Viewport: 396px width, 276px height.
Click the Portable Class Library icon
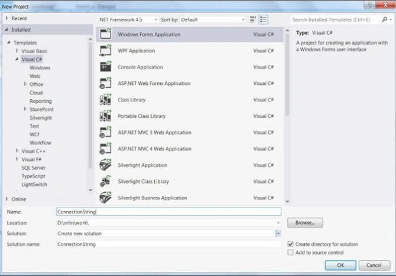point(106,116)
